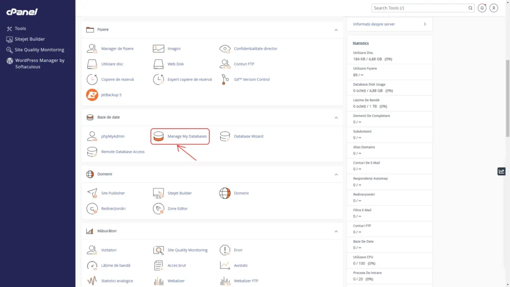Image resolution: width=510 pixels, height=287 pixels.
Task: Click the Utilizare CPU statistic
Action: (x=389, y=260)
